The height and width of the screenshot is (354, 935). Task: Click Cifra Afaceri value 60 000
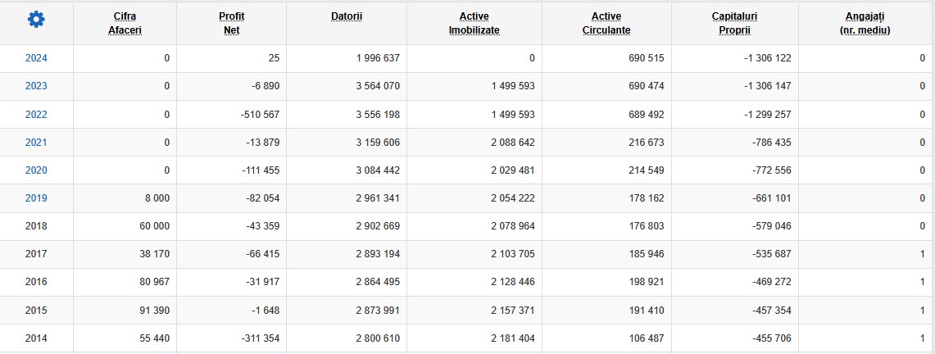(154, 226)
